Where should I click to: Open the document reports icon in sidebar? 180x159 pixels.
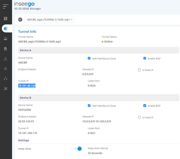point(6,49)
